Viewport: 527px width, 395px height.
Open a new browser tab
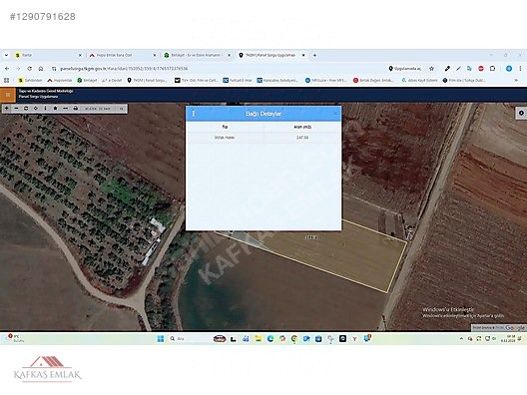pyautogui.click(x=314, y=55)
